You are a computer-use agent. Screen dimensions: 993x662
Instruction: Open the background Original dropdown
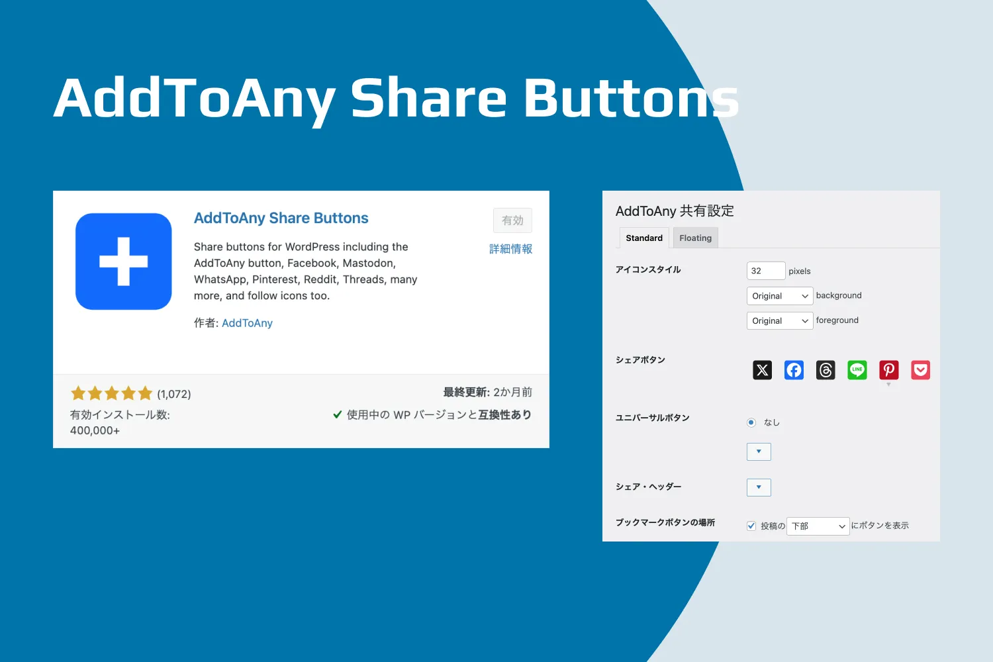tap(780, 296)
